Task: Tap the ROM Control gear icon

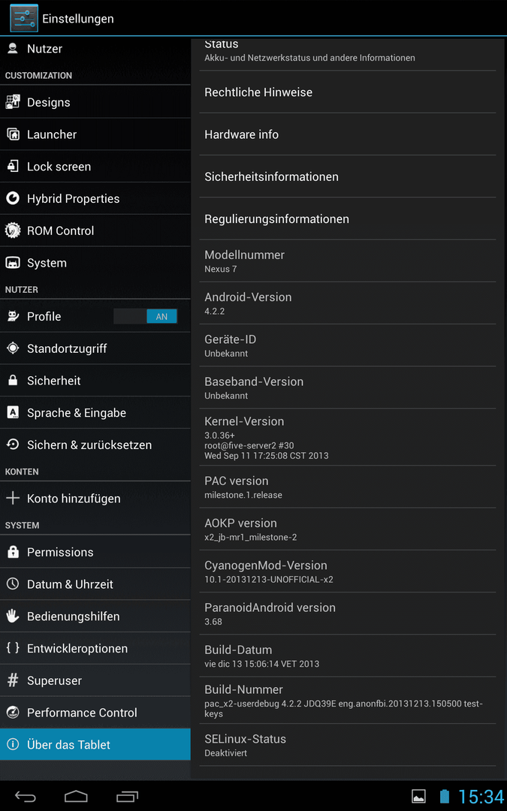Action: click(13, 231)
